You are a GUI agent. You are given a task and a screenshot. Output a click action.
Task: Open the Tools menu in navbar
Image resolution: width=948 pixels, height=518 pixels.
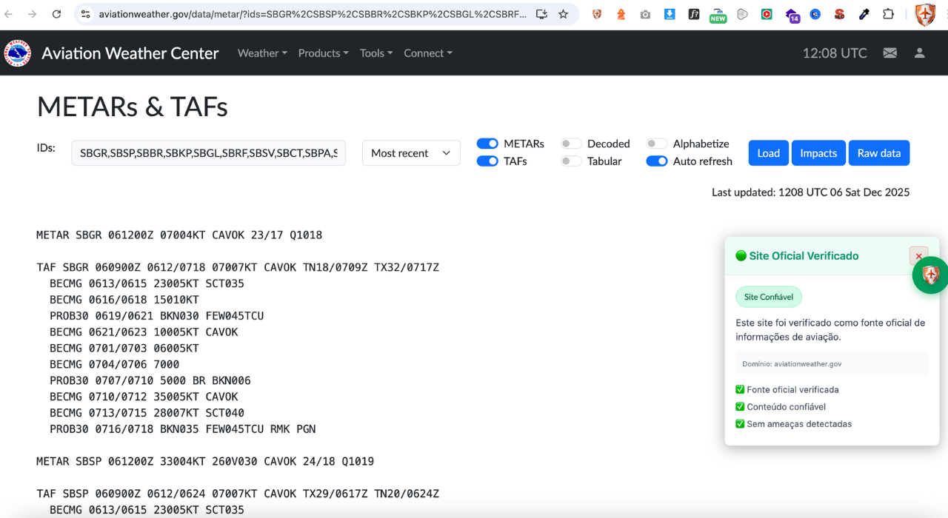[x=376, y=53]
